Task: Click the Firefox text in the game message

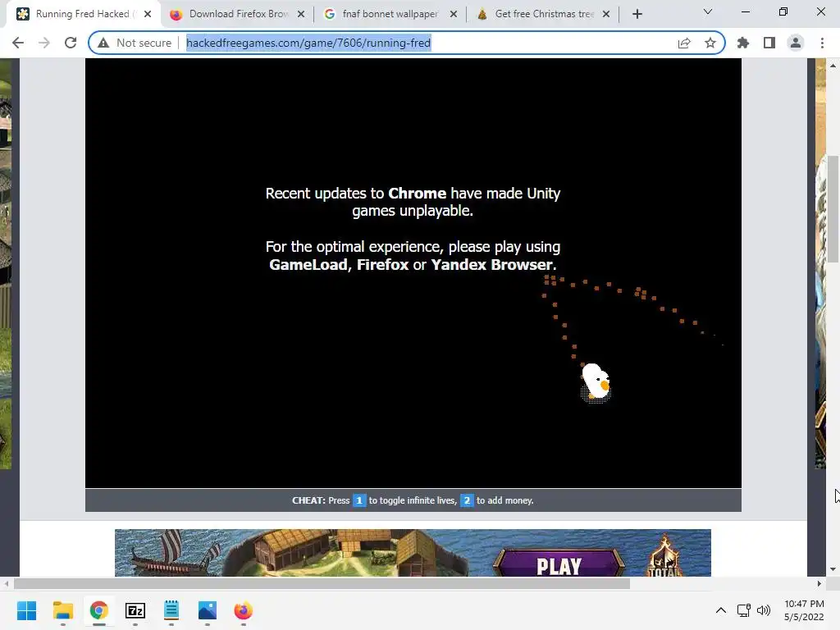Action: [382, 265]
